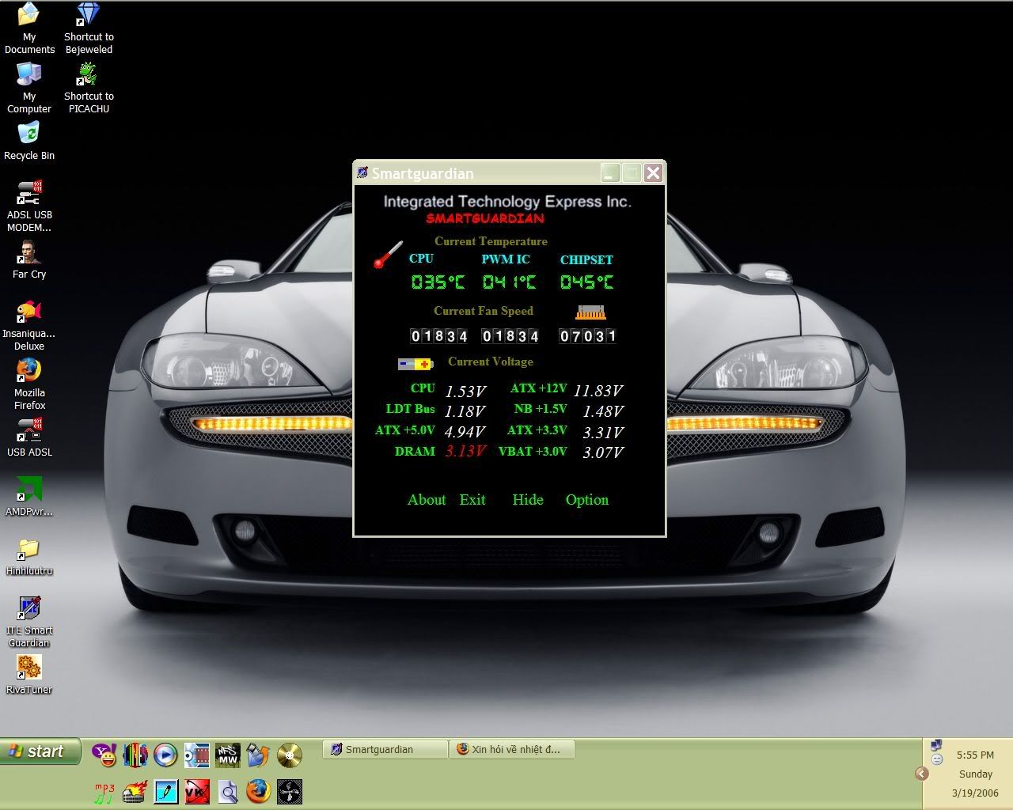Expand hidden tray icons with the arrow
This screenshot has width=1013, height=810.
pos(921,774)
